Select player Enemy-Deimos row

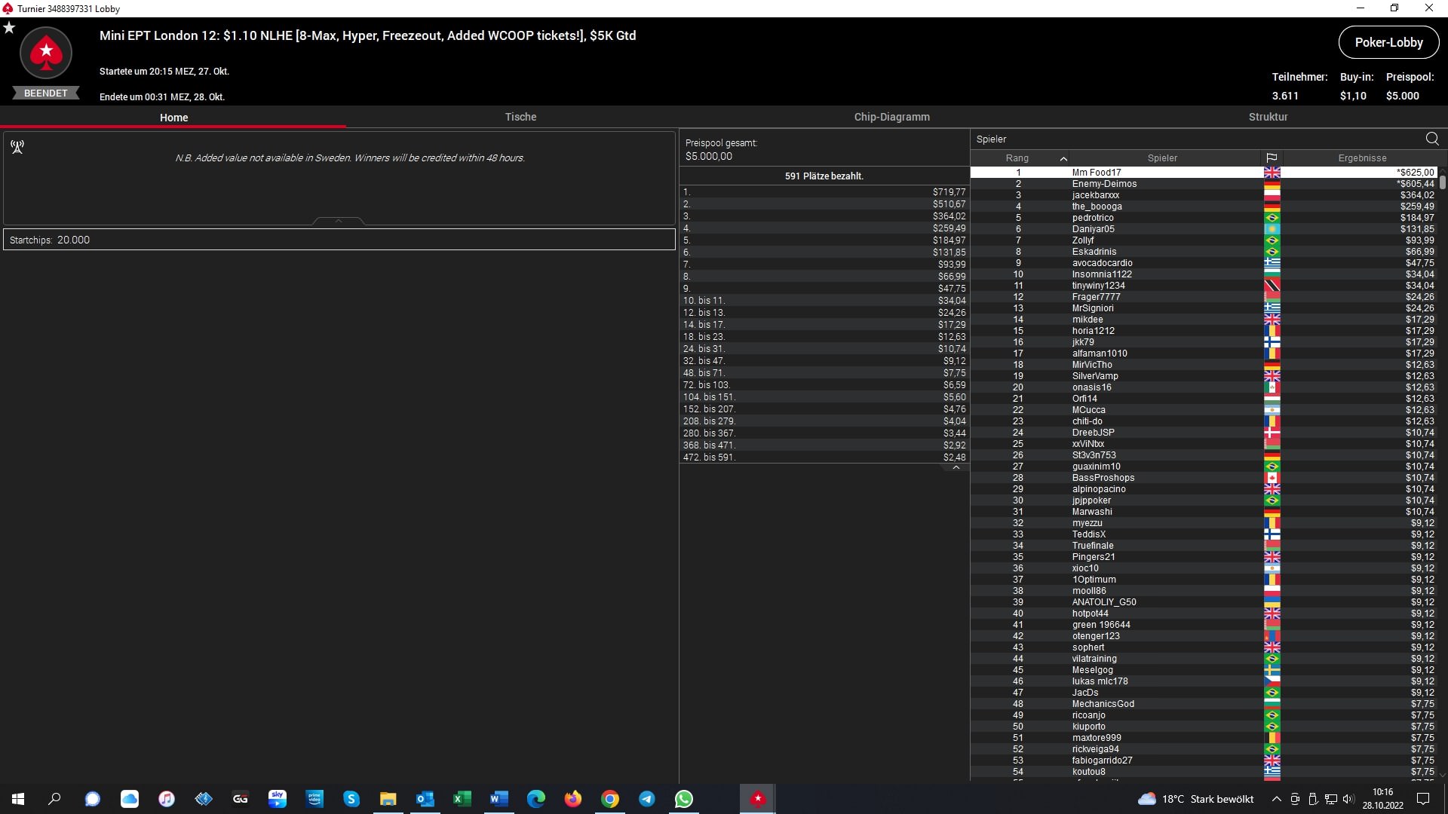[x=1104, y=184]
